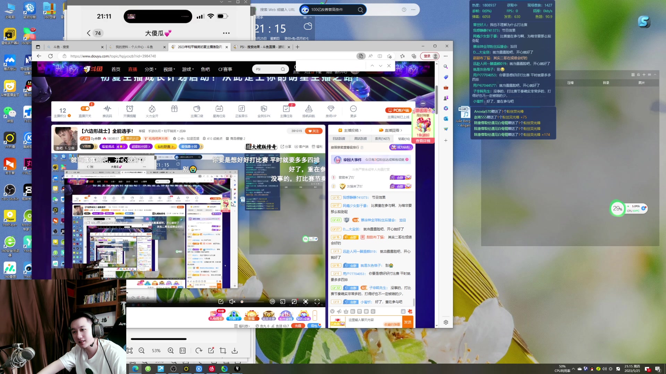This screenshot has width=666, height=374.
Task: Click the player fullscreen icon
Action: coord(317,302)
